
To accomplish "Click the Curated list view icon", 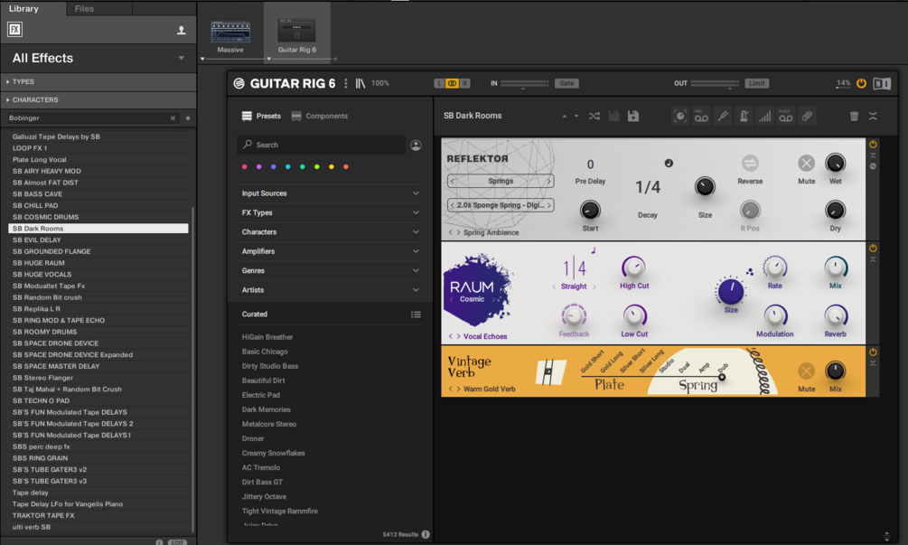I will point(416,315).
